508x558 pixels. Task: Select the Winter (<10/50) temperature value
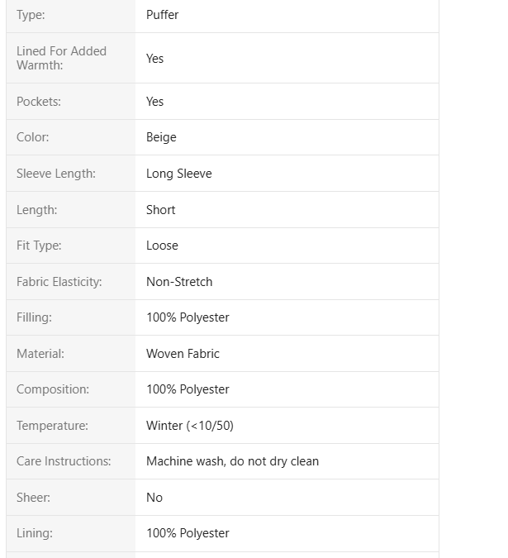[x=190, y=426]
